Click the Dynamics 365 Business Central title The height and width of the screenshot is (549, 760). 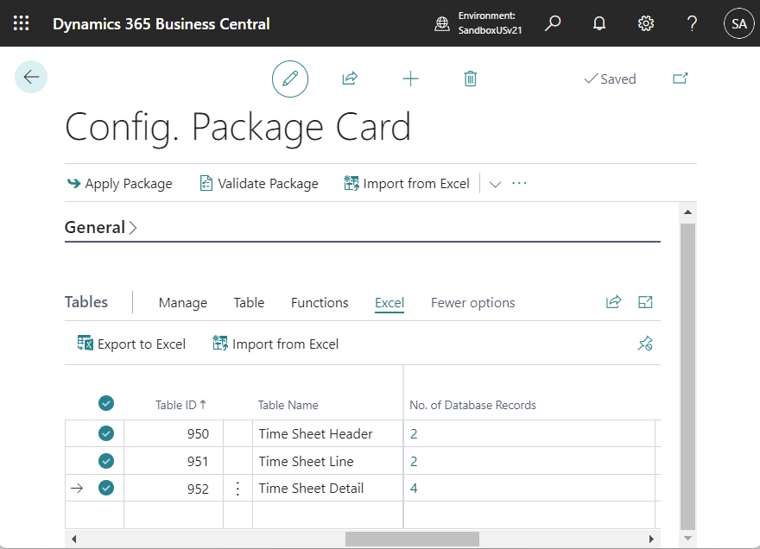click(x=161, y=24)
